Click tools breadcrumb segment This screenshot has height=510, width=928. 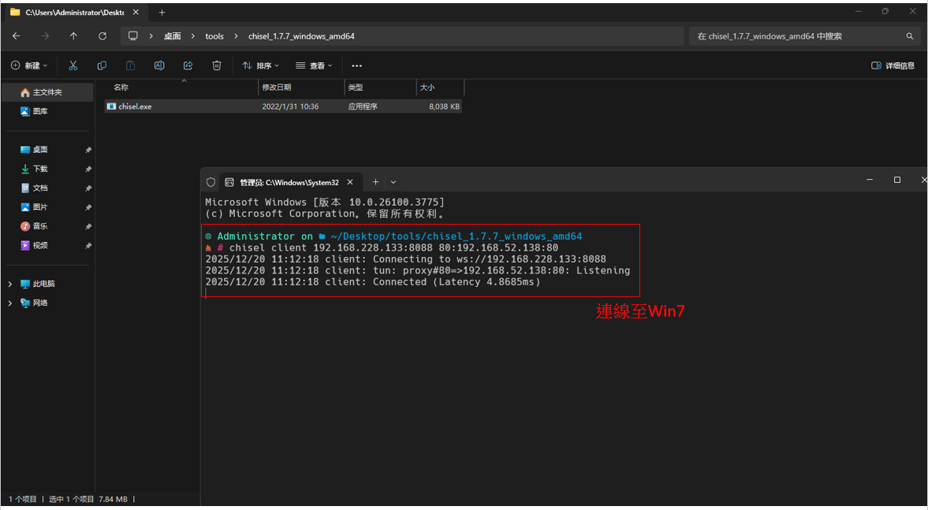coord(214,36)
